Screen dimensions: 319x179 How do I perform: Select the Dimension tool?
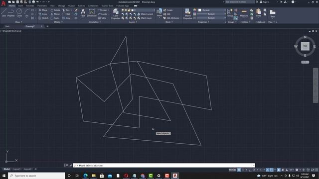92,13
